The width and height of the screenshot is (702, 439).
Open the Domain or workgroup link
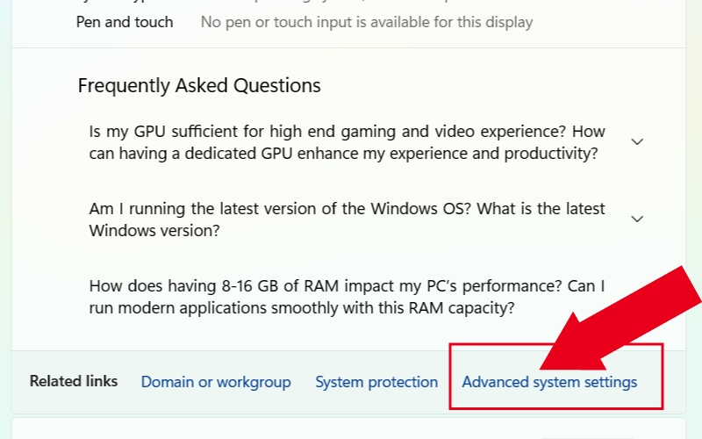(216, 382)
